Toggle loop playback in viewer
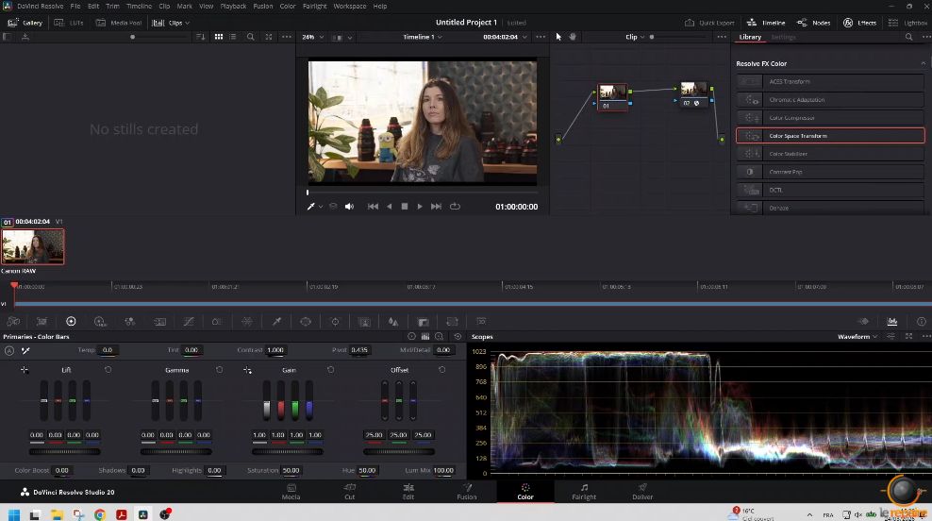 tap(456, 207)
